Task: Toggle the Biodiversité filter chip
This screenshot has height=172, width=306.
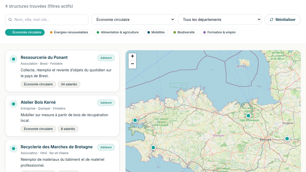Action: [x=184, y=32]
